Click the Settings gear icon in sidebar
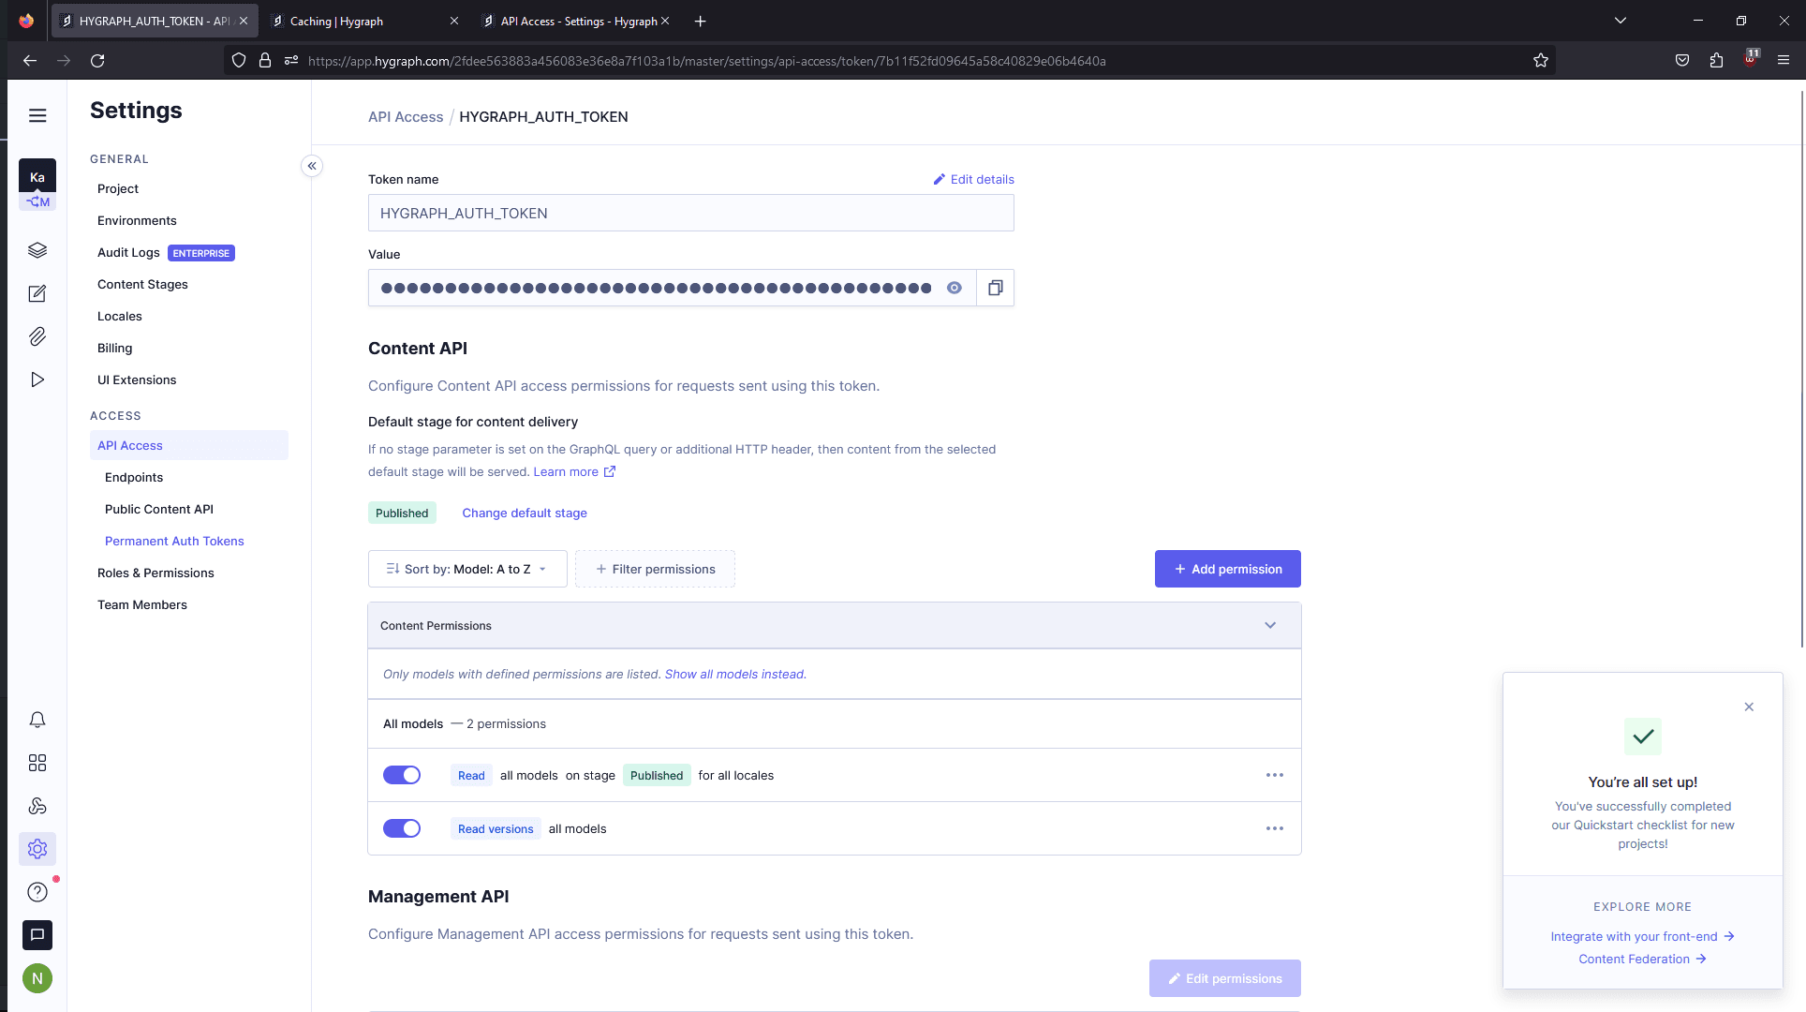This screenshot has width=1806, height=1012. [x=37, y=848]
